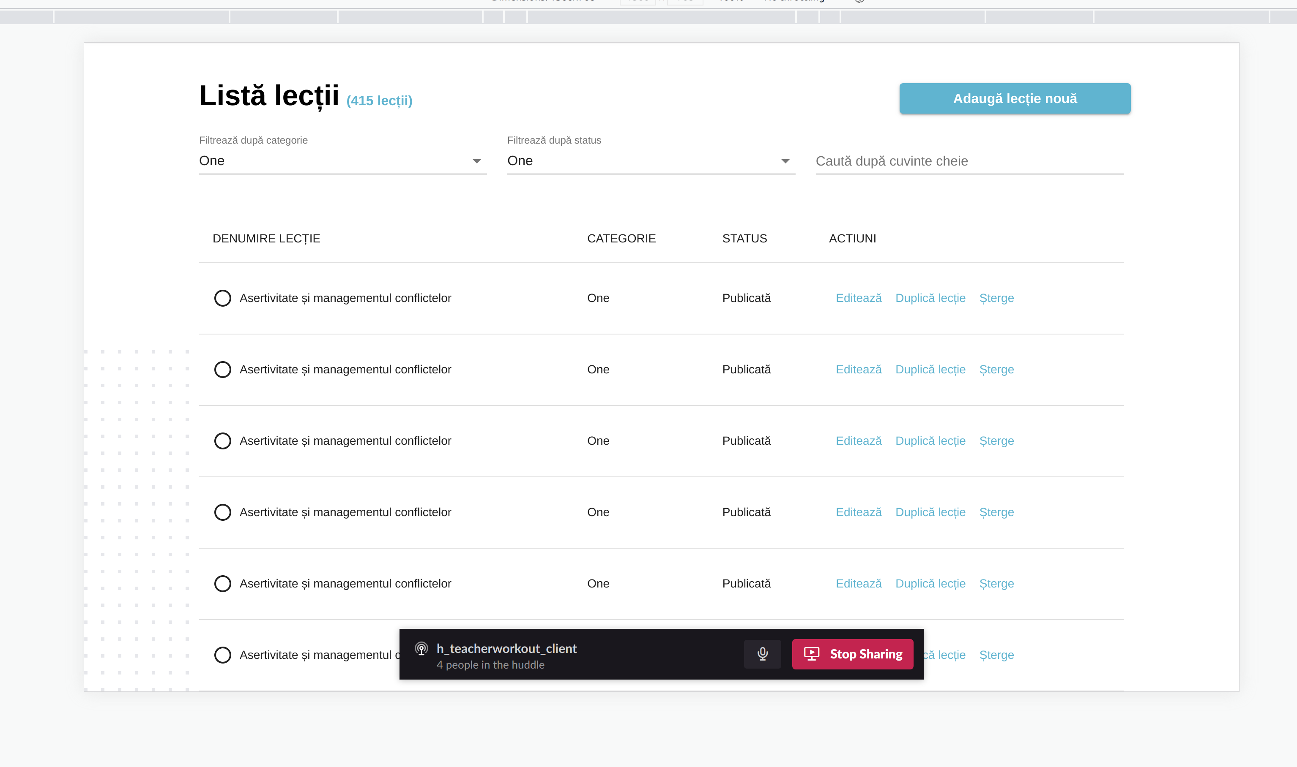Viewport: 1297px width, 767px height.
Task: Click 'Editează' on the fifth lesson row
Action: pyautogui.click(x=858, y=583)
